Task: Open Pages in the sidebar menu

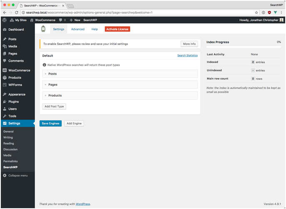Action: tap(17, 54)
